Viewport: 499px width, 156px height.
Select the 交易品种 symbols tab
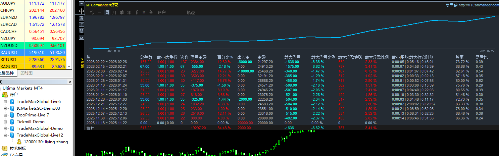click(x=7, y=73)
